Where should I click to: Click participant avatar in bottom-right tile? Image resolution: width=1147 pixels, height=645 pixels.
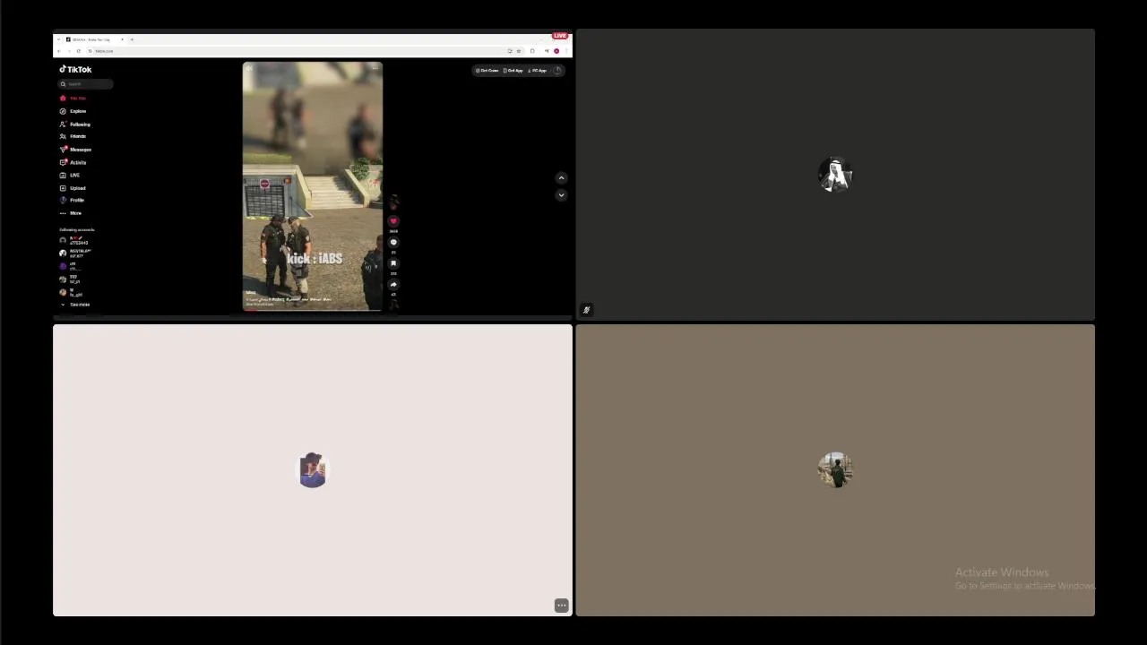835,470
